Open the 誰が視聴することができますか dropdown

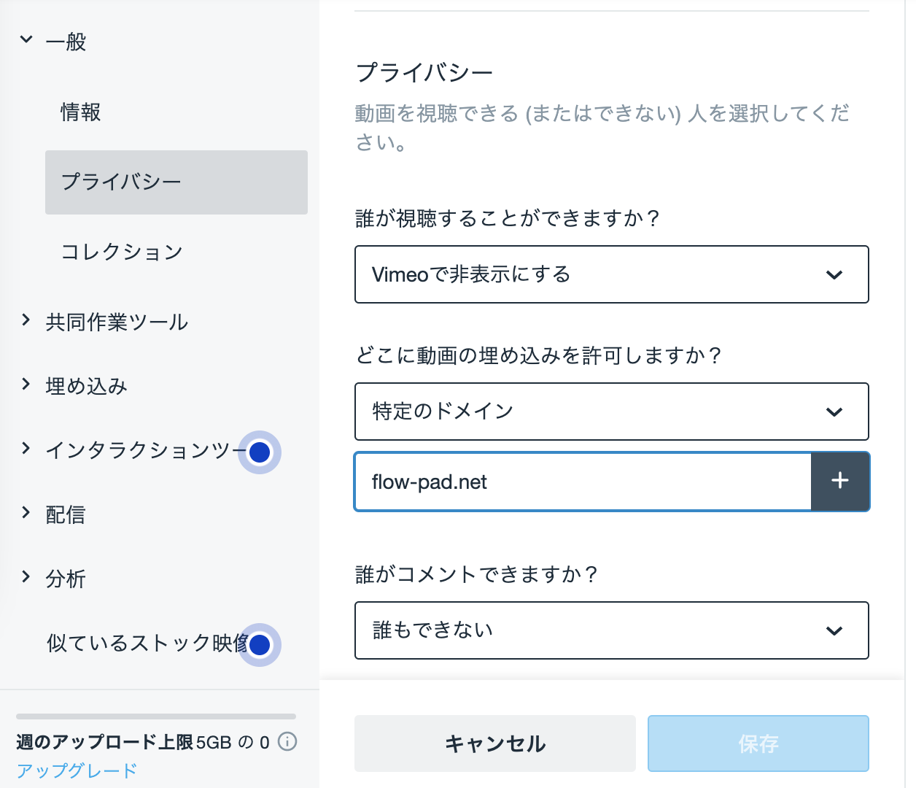tap(611, 274)
